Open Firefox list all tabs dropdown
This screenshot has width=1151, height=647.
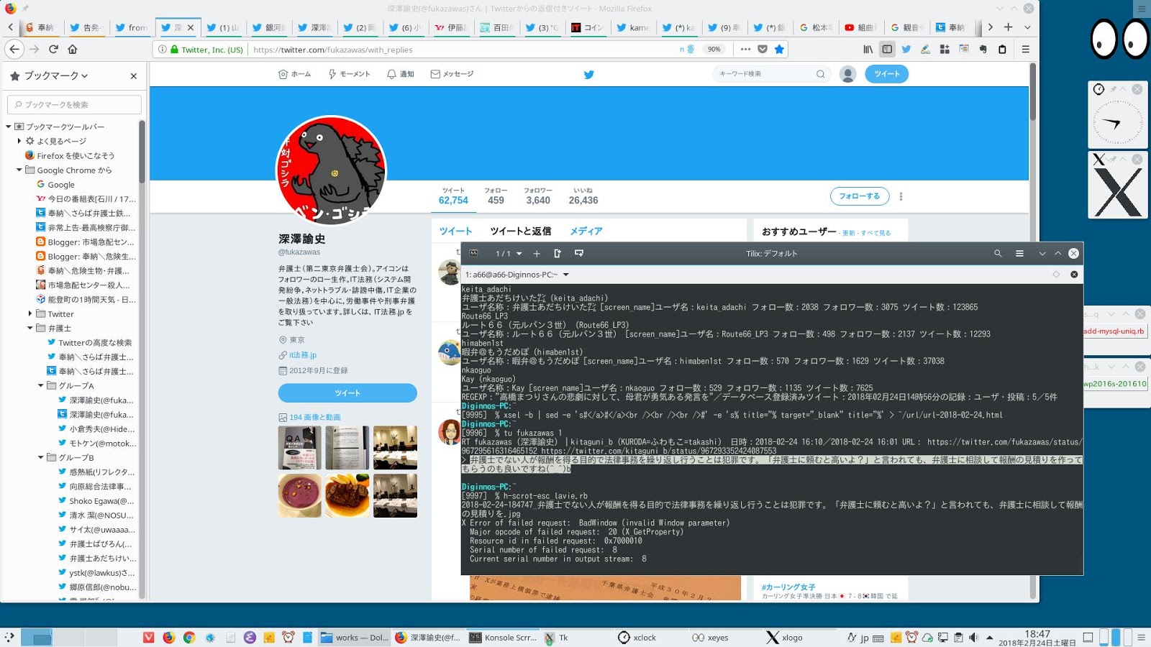coord(1027,27)
